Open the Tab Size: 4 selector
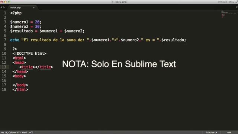Screen dimensions: 238x134 coord(212,133)
